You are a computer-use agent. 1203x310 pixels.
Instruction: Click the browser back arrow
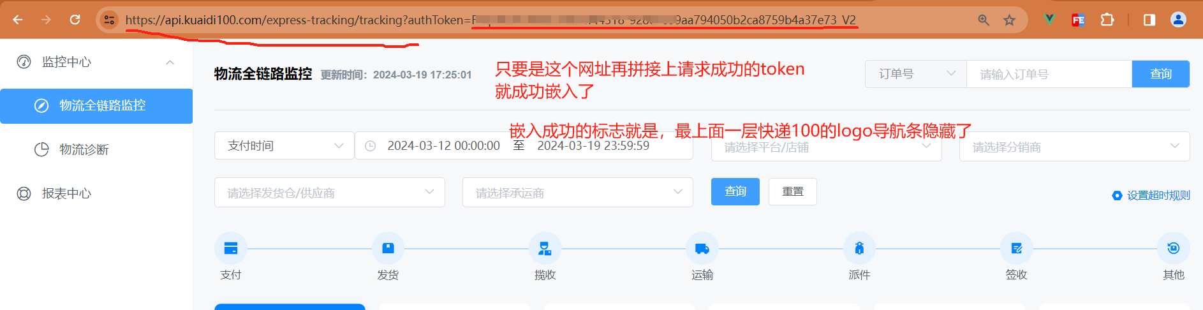click(x=18, y=20)
